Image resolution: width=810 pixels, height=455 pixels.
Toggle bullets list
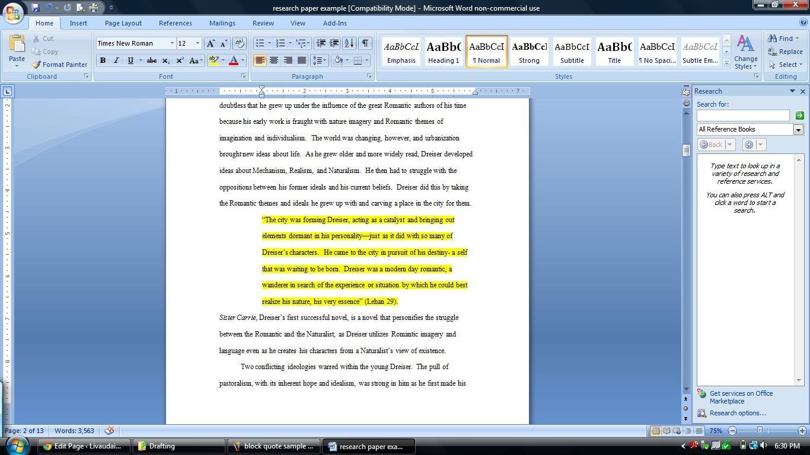[x=259, y=43]
